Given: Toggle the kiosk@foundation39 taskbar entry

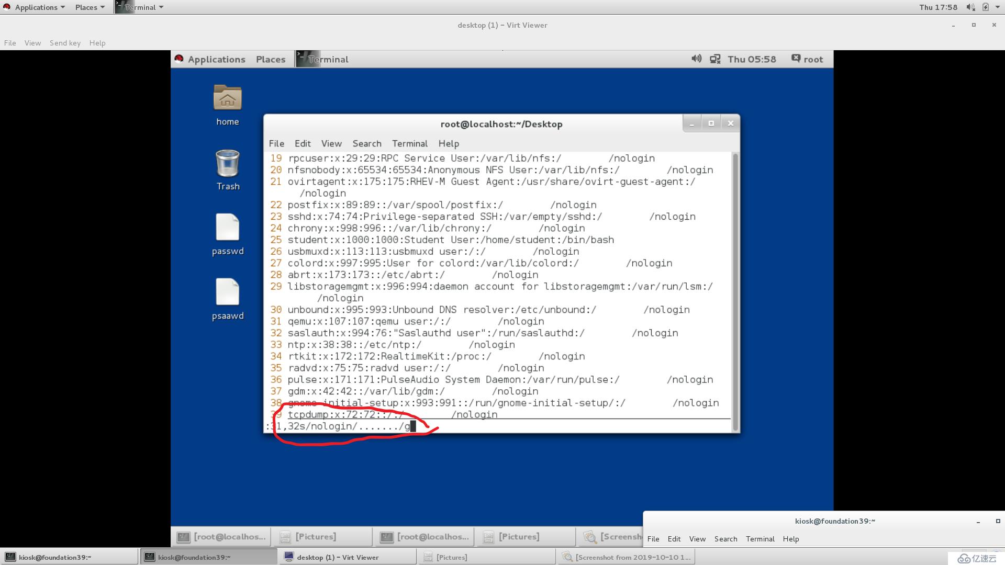Looking at the screenshot, I should (x=54, y=557).
